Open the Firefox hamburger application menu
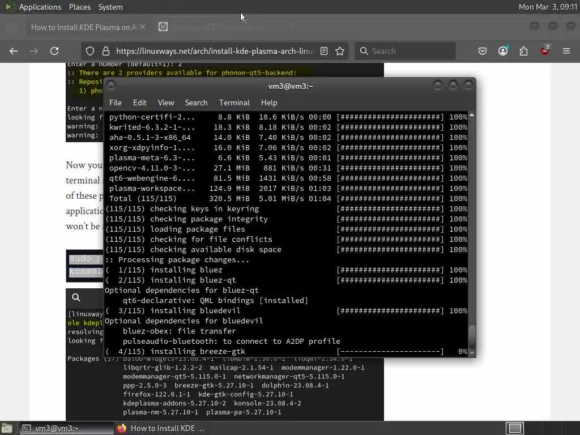Viewport: 580px width, 435px height. pyautogui.click(x=566, y=51)
